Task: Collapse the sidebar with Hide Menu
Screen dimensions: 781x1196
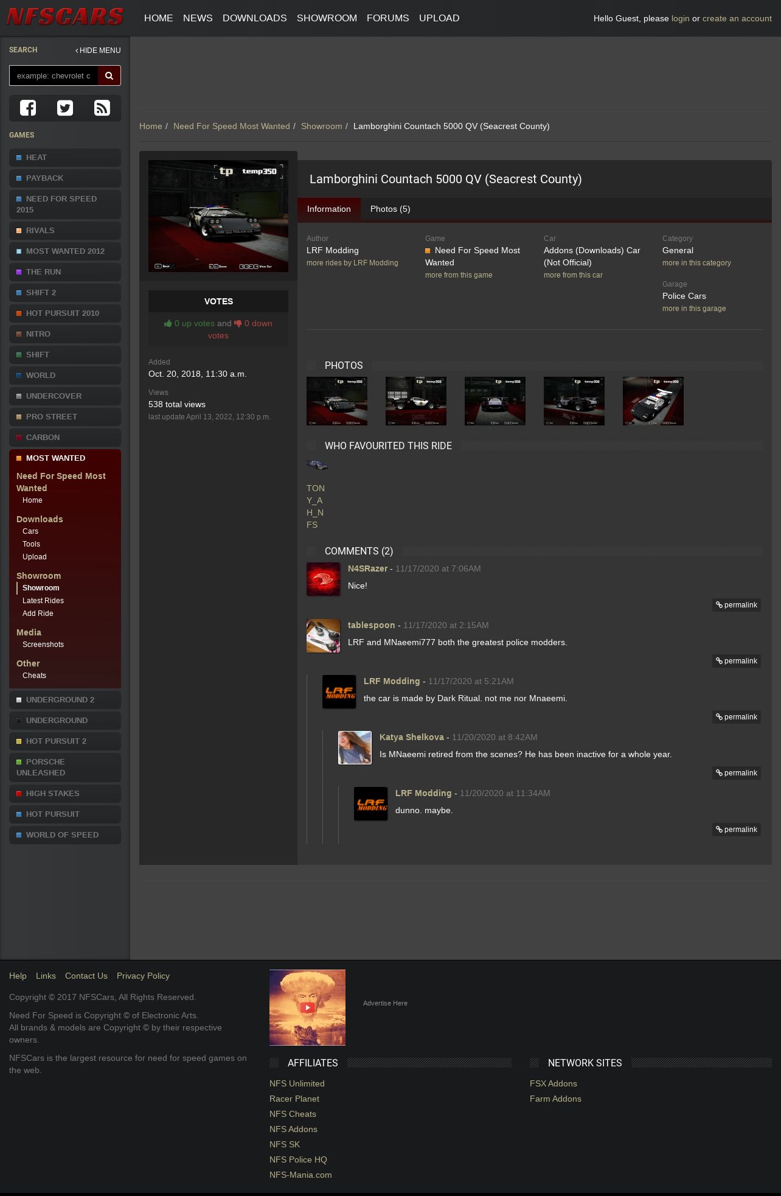Action: pos(98,51)
